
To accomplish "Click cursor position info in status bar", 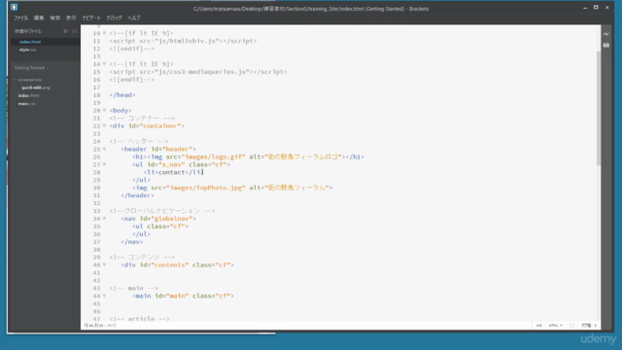I will click(x=100, y=326).
